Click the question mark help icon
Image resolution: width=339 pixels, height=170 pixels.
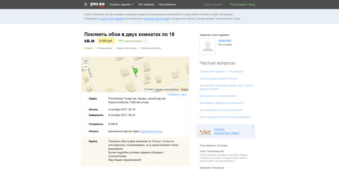(x=145, y=41)
